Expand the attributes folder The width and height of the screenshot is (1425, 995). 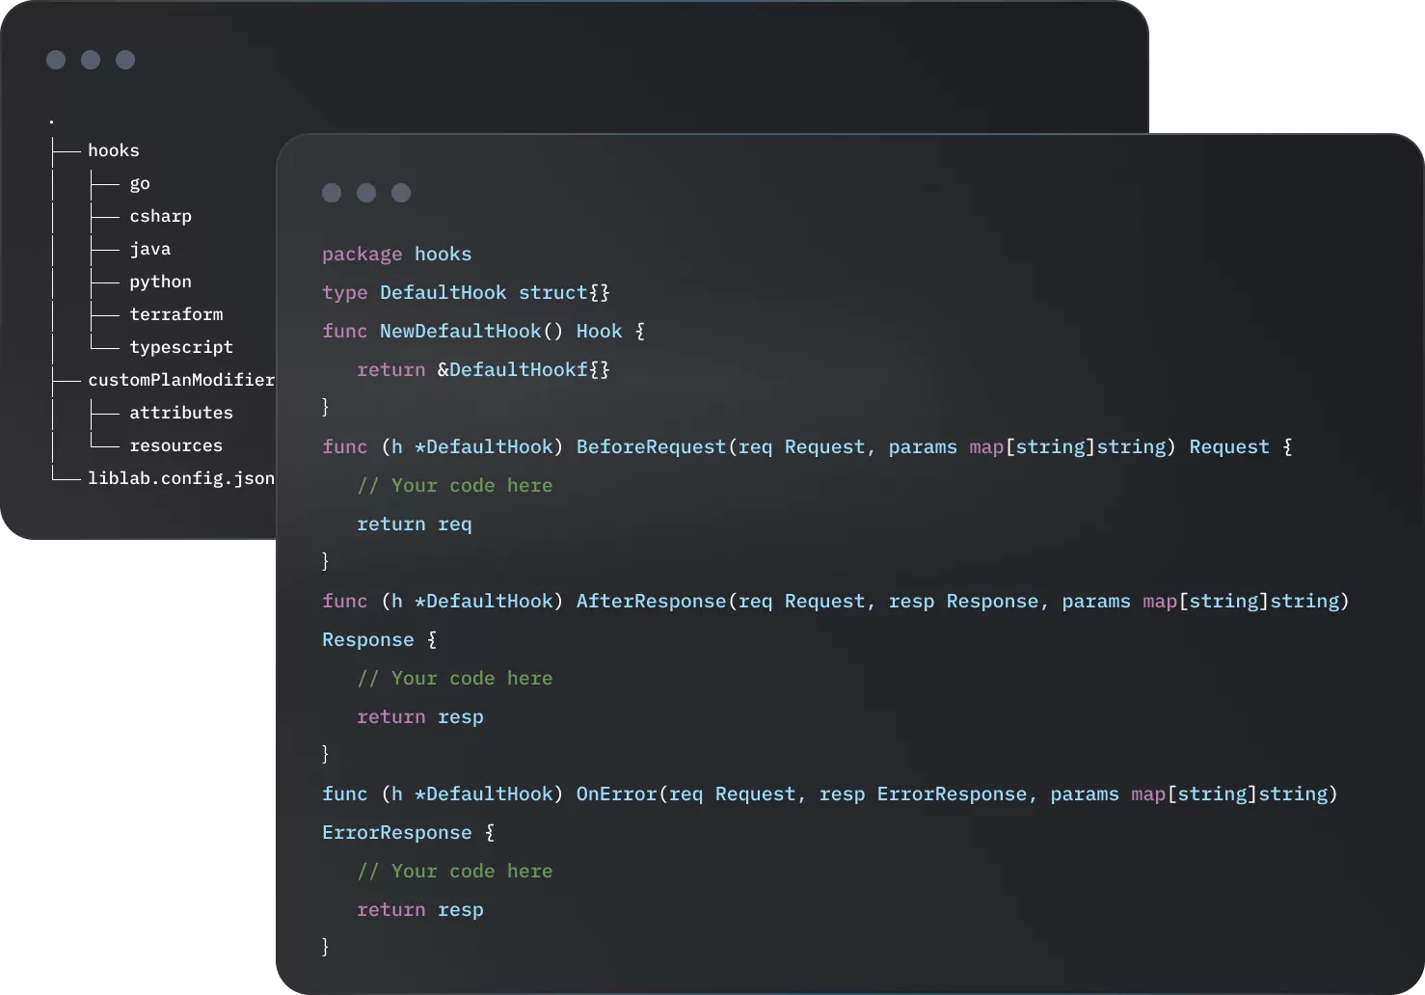(182, 412)
